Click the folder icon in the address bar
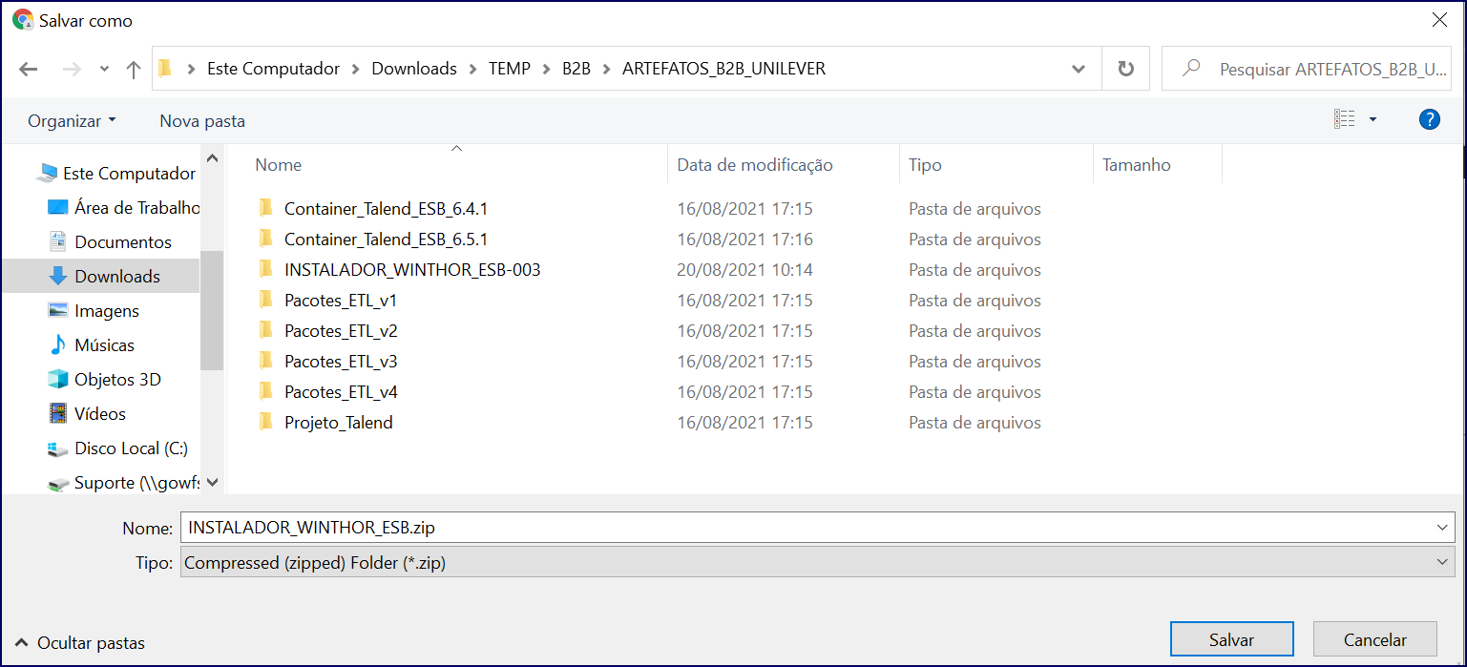Image resolution: width=1467 pixels, height=667 pixels. click(165, 69)
